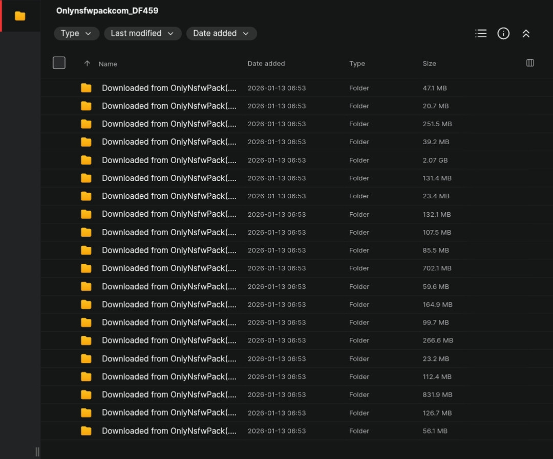Viewport: 553px width, 459px height.
Task: Click the folder icon of 112.4 MB row
Action: point(86,377)
